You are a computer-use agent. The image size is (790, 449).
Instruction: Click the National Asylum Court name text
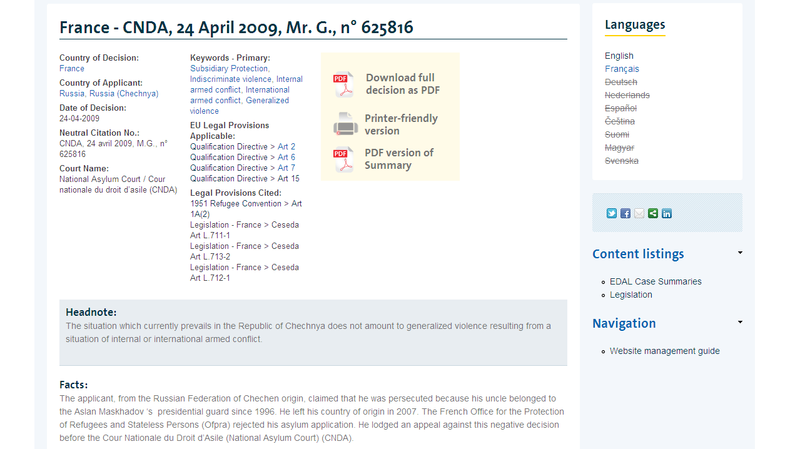[118, 184]
